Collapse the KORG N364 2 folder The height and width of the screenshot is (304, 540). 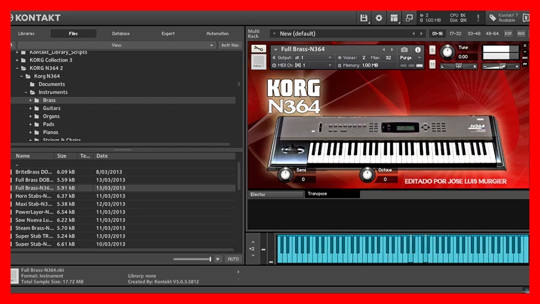pos(17,68)
